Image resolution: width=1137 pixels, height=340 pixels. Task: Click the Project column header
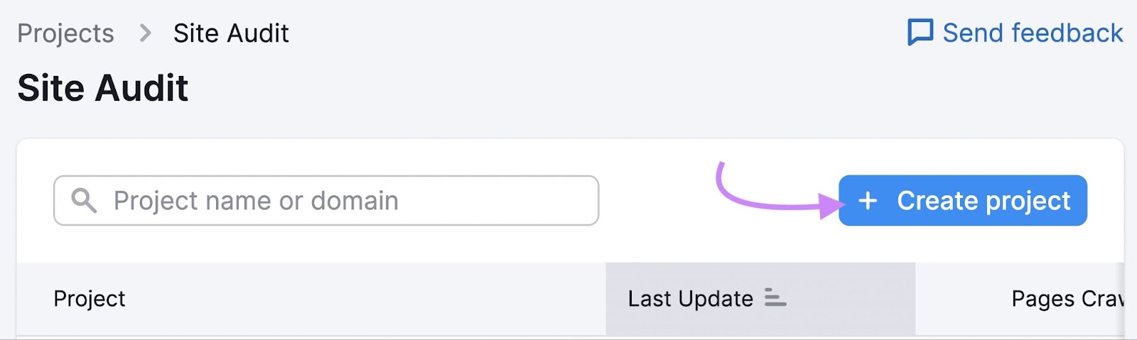(x=90, y=299)
